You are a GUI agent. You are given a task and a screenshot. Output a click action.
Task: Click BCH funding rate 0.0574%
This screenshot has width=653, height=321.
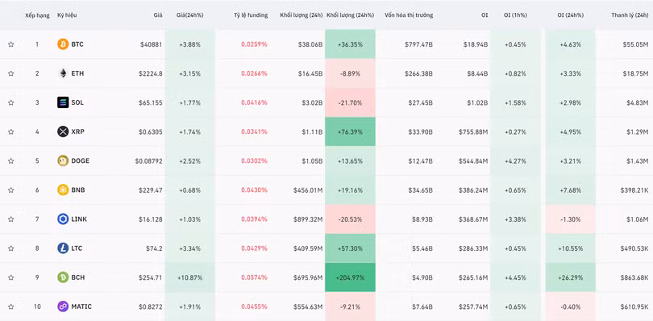[x=254, y=277]
